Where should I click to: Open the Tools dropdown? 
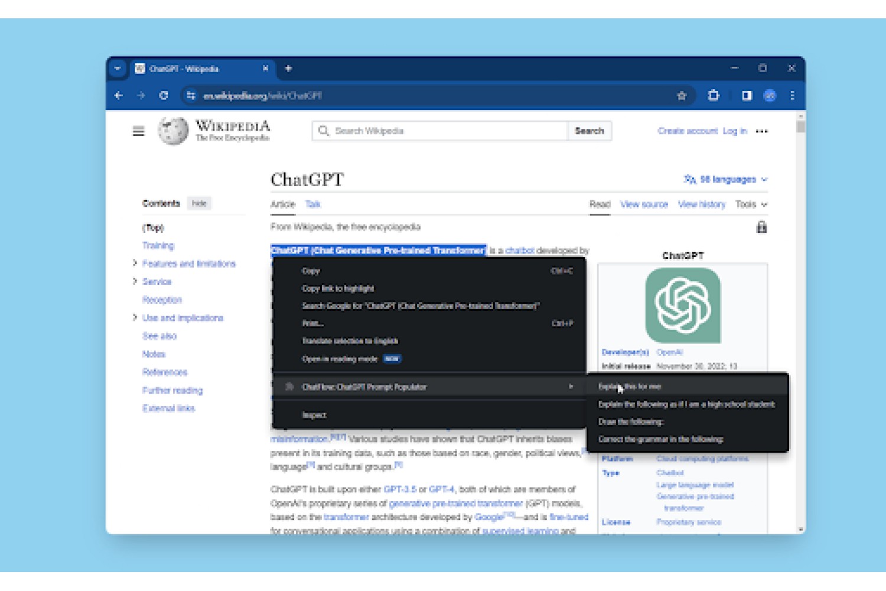coord(751,204)
